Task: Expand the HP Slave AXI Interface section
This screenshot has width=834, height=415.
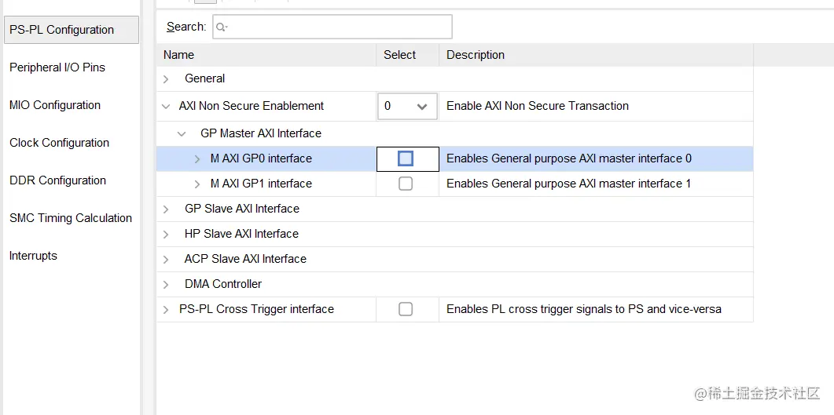Action: pyautogui.click(x=166, y=234)
